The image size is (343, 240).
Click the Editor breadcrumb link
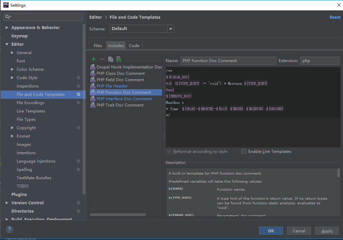point(95,17)
